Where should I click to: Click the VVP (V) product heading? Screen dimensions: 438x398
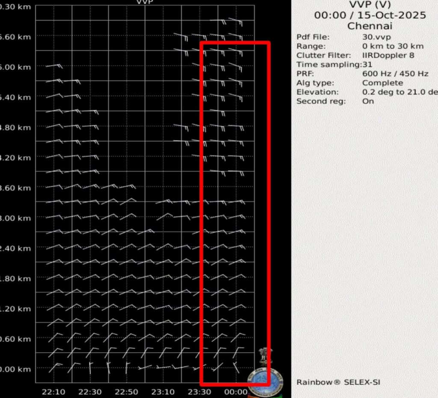click(370, 5)
